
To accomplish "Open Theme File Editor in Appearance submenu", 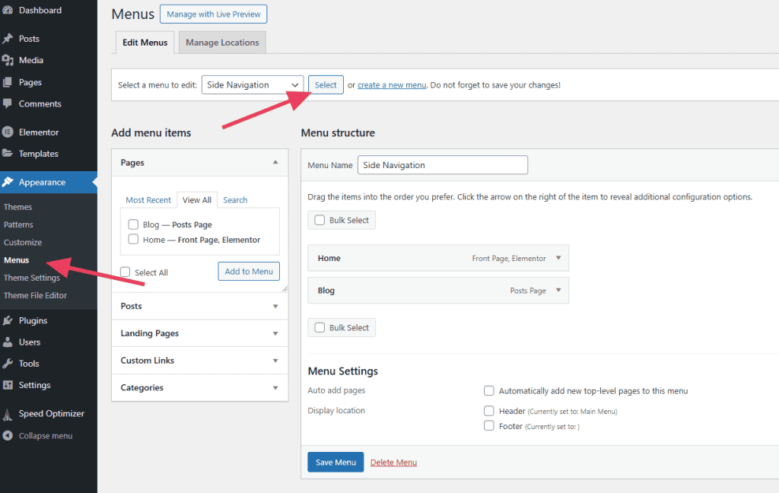I will (35, 295).
